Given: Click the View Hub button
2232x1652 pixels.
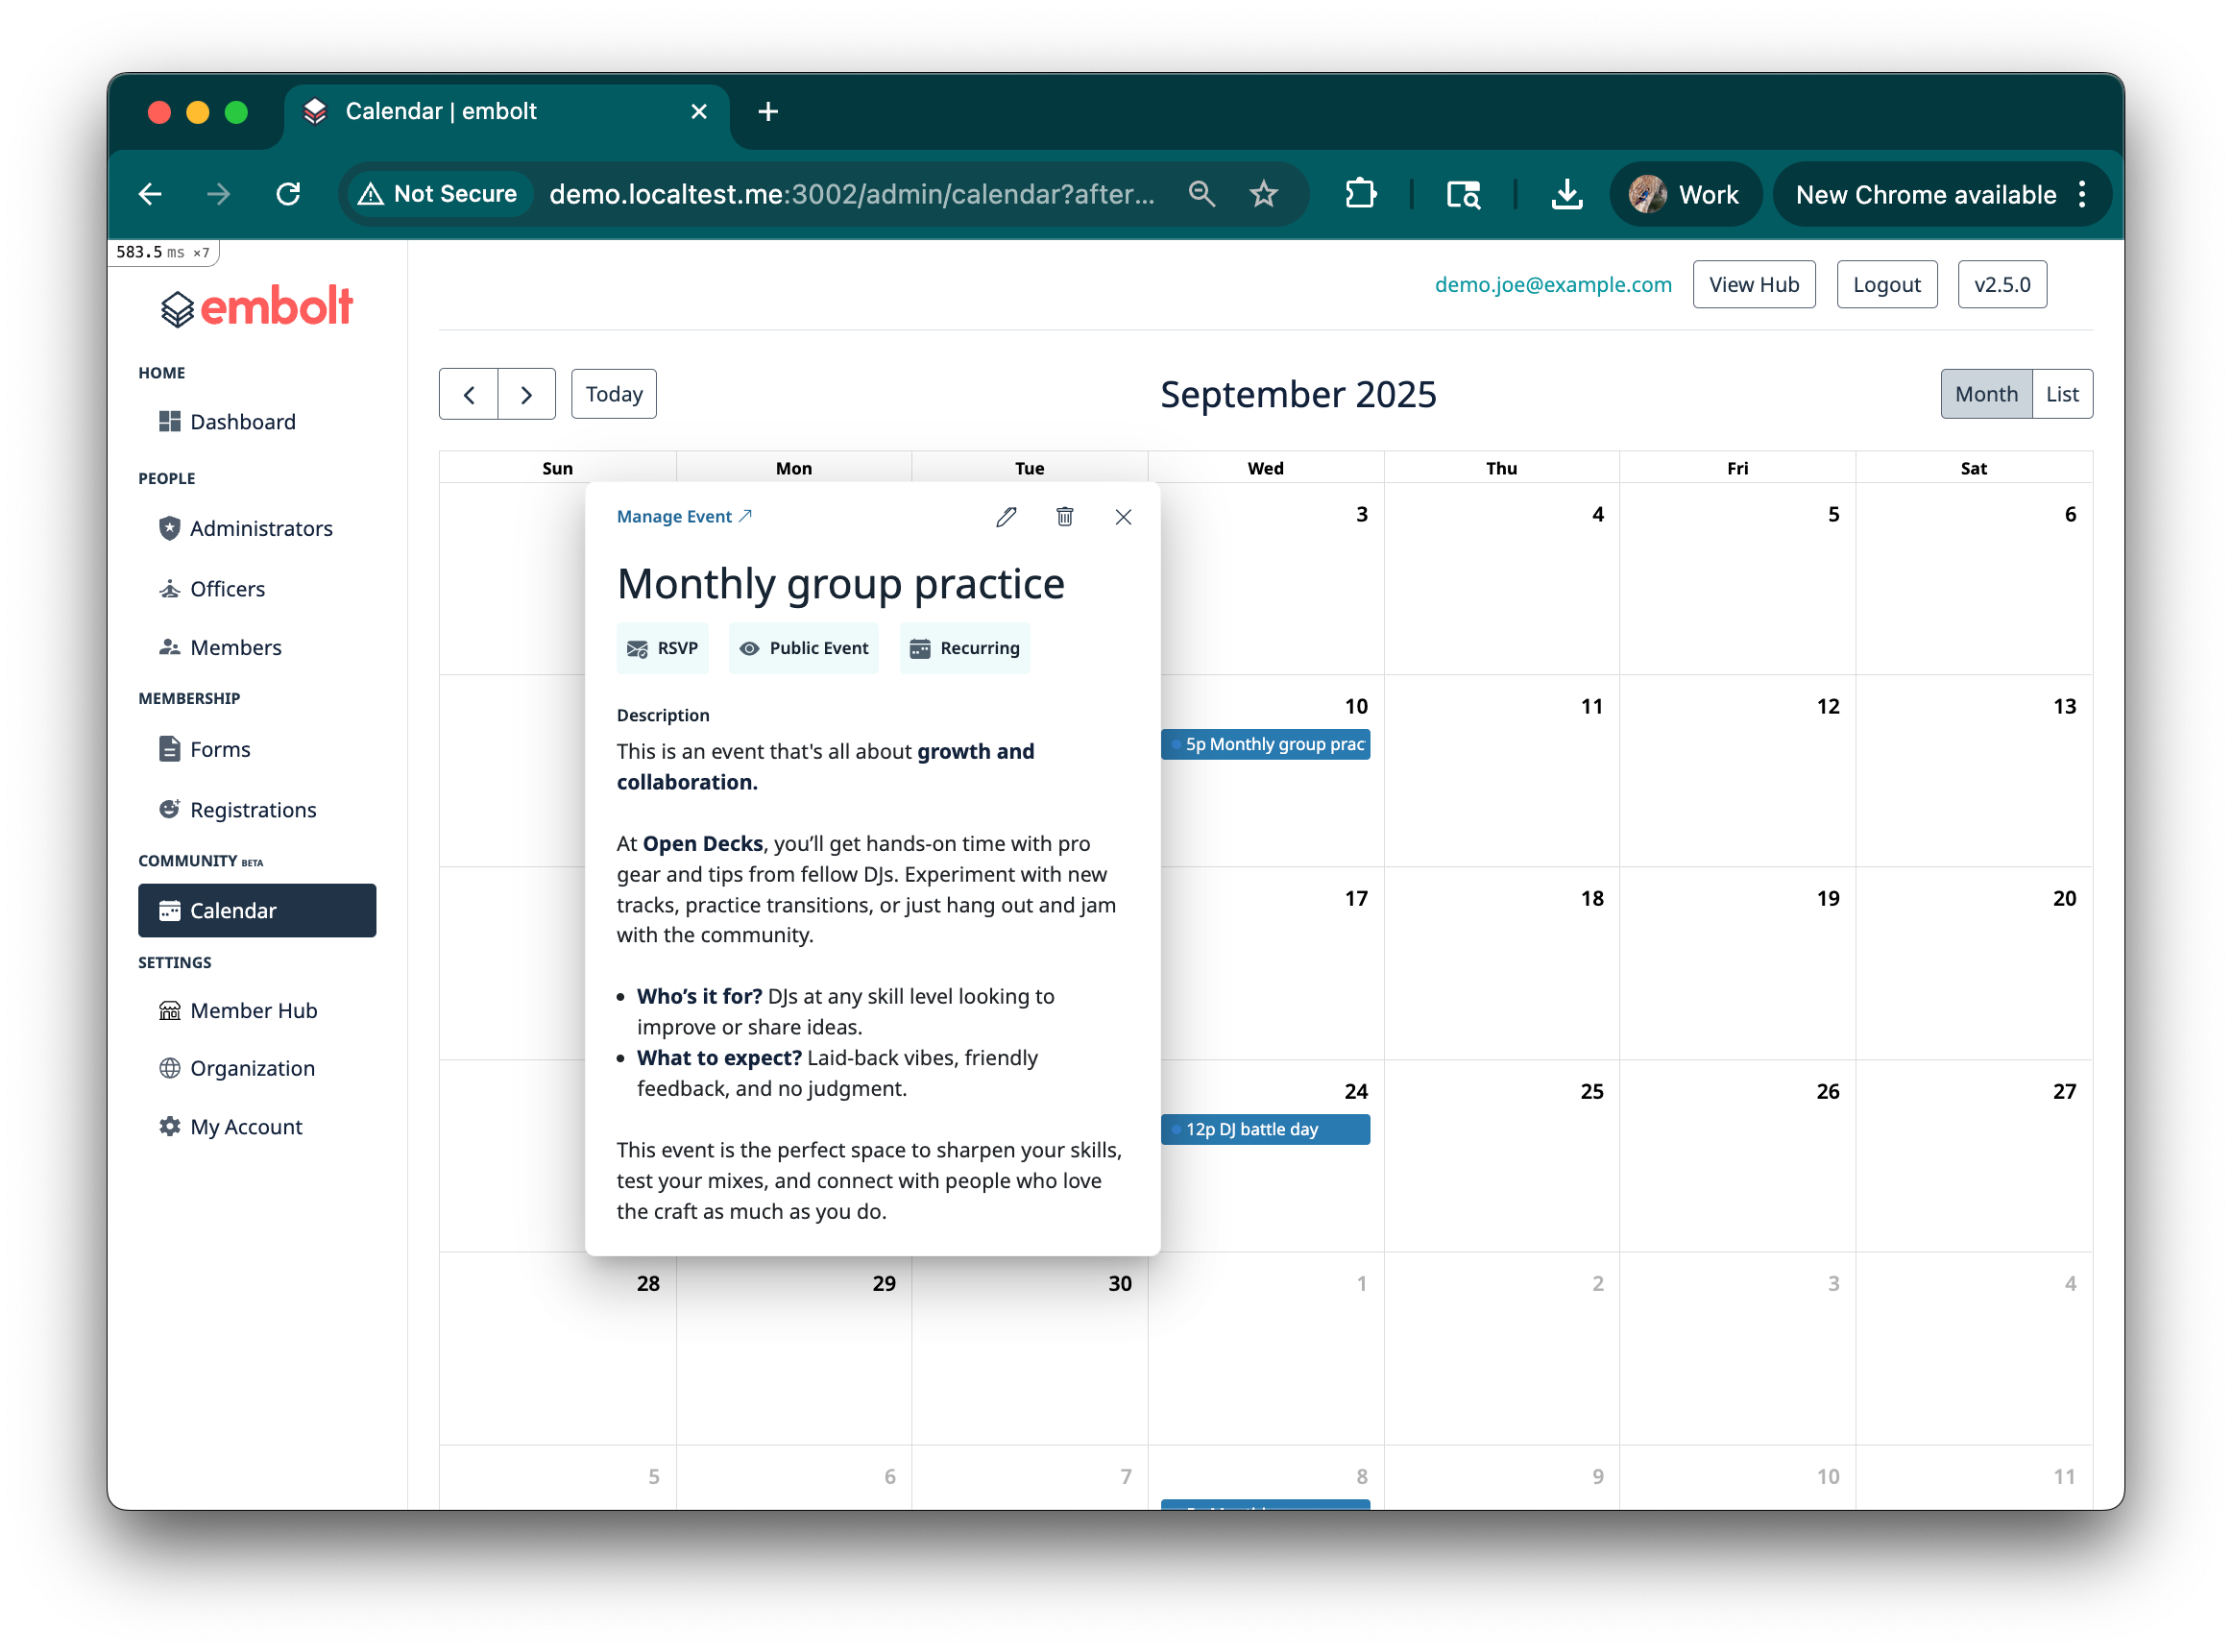Looking at the screenshot, I should click(1753, 285).
